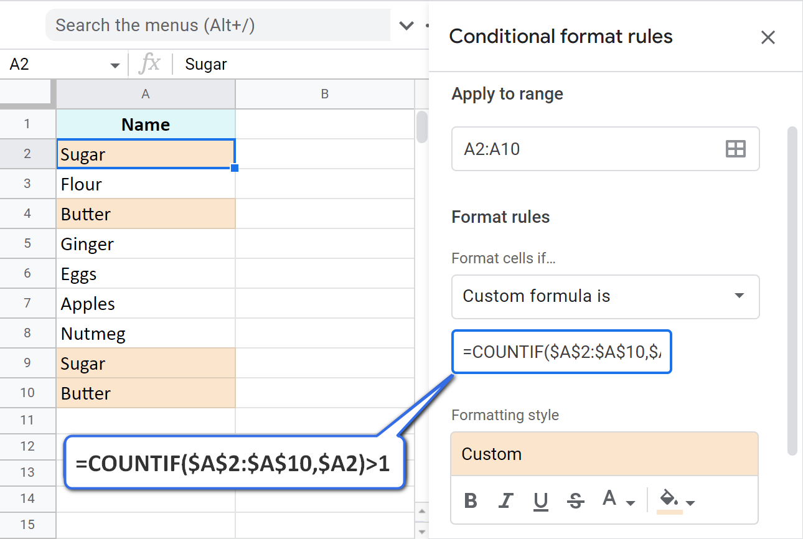Toggle bold formatting in Formatting style
This screenshot has height=539, width=803.
click(472, 500)
